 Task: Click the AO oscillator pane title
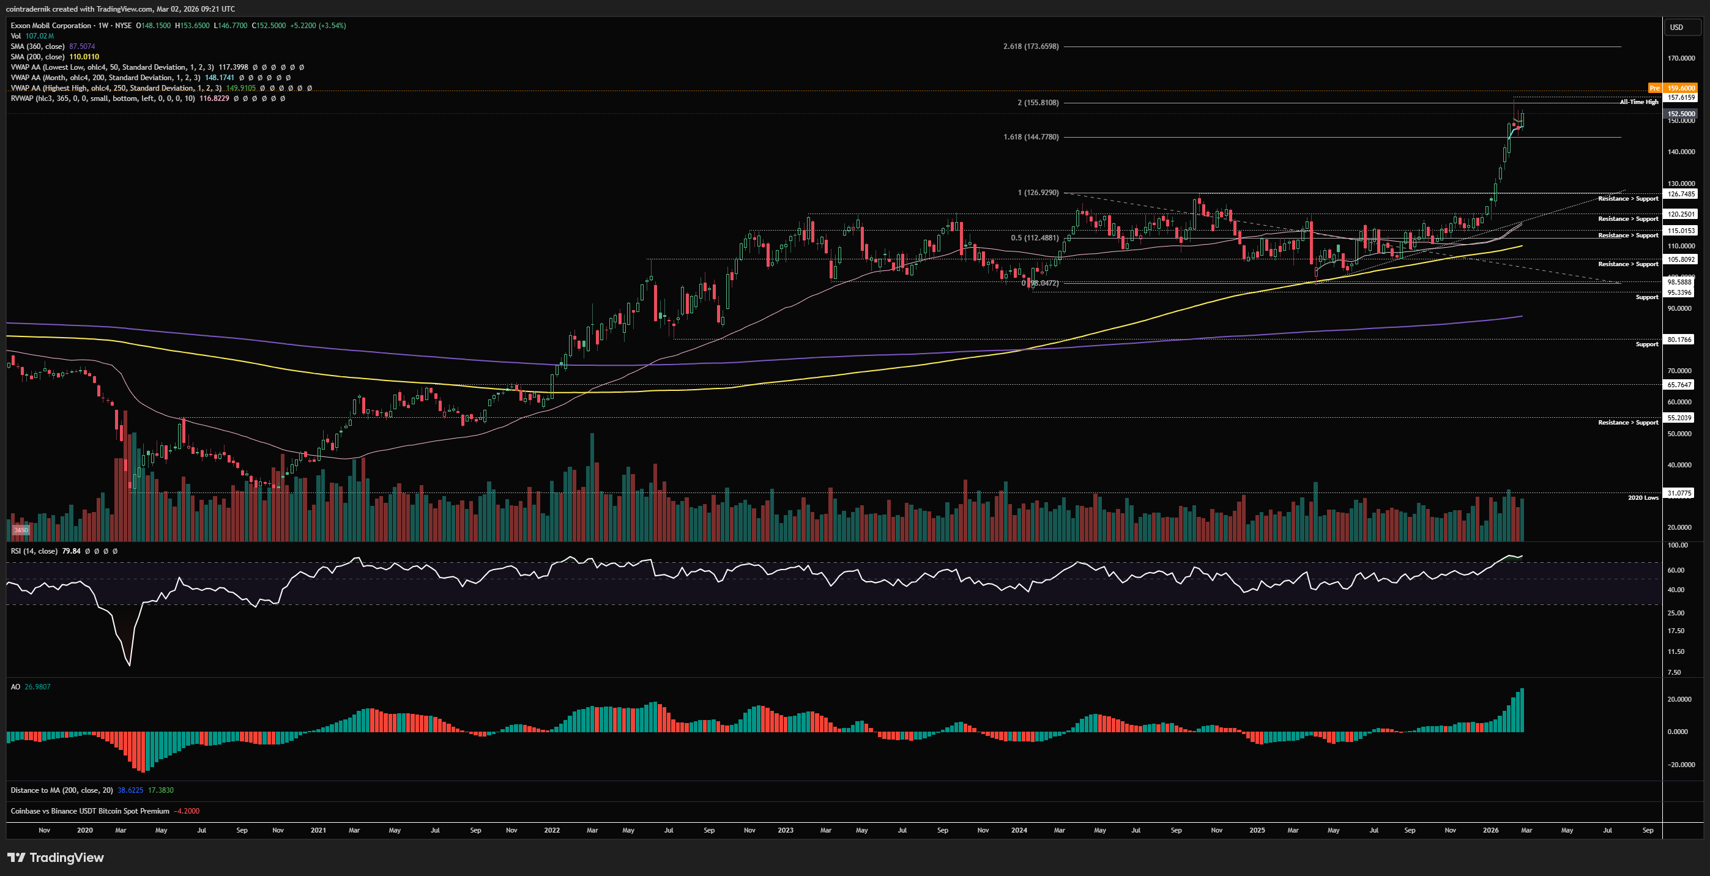tap(15, 687)
